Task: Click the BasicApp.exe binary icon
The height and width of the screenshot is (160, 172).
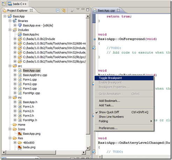Action: click(20, 25)
